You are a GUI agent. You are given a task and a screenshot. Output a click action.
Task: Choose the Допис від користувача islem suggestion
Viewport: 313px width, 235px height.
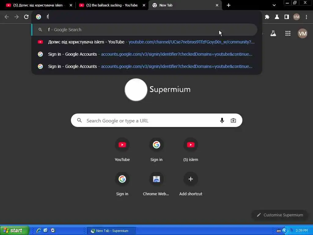pos(147,42)
